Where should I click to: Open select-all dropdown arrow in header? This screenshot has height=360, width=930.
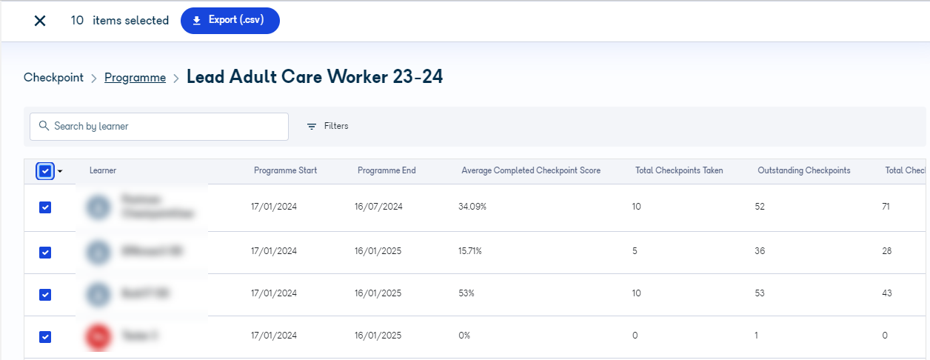(60, 171)
